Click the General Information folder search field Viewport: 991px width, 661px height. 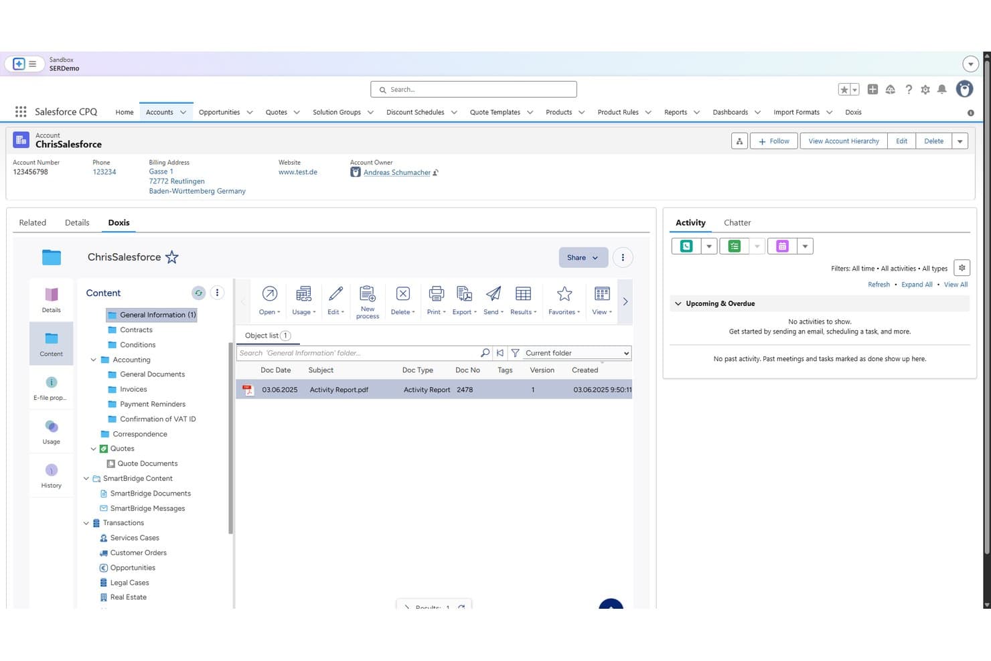358,353
